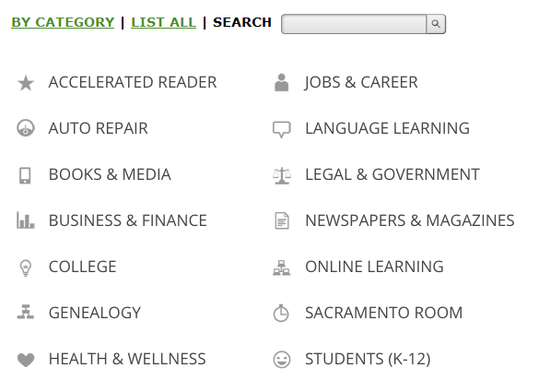
Task: Click the speech bubble Language Learning icon
Action: 282,129
